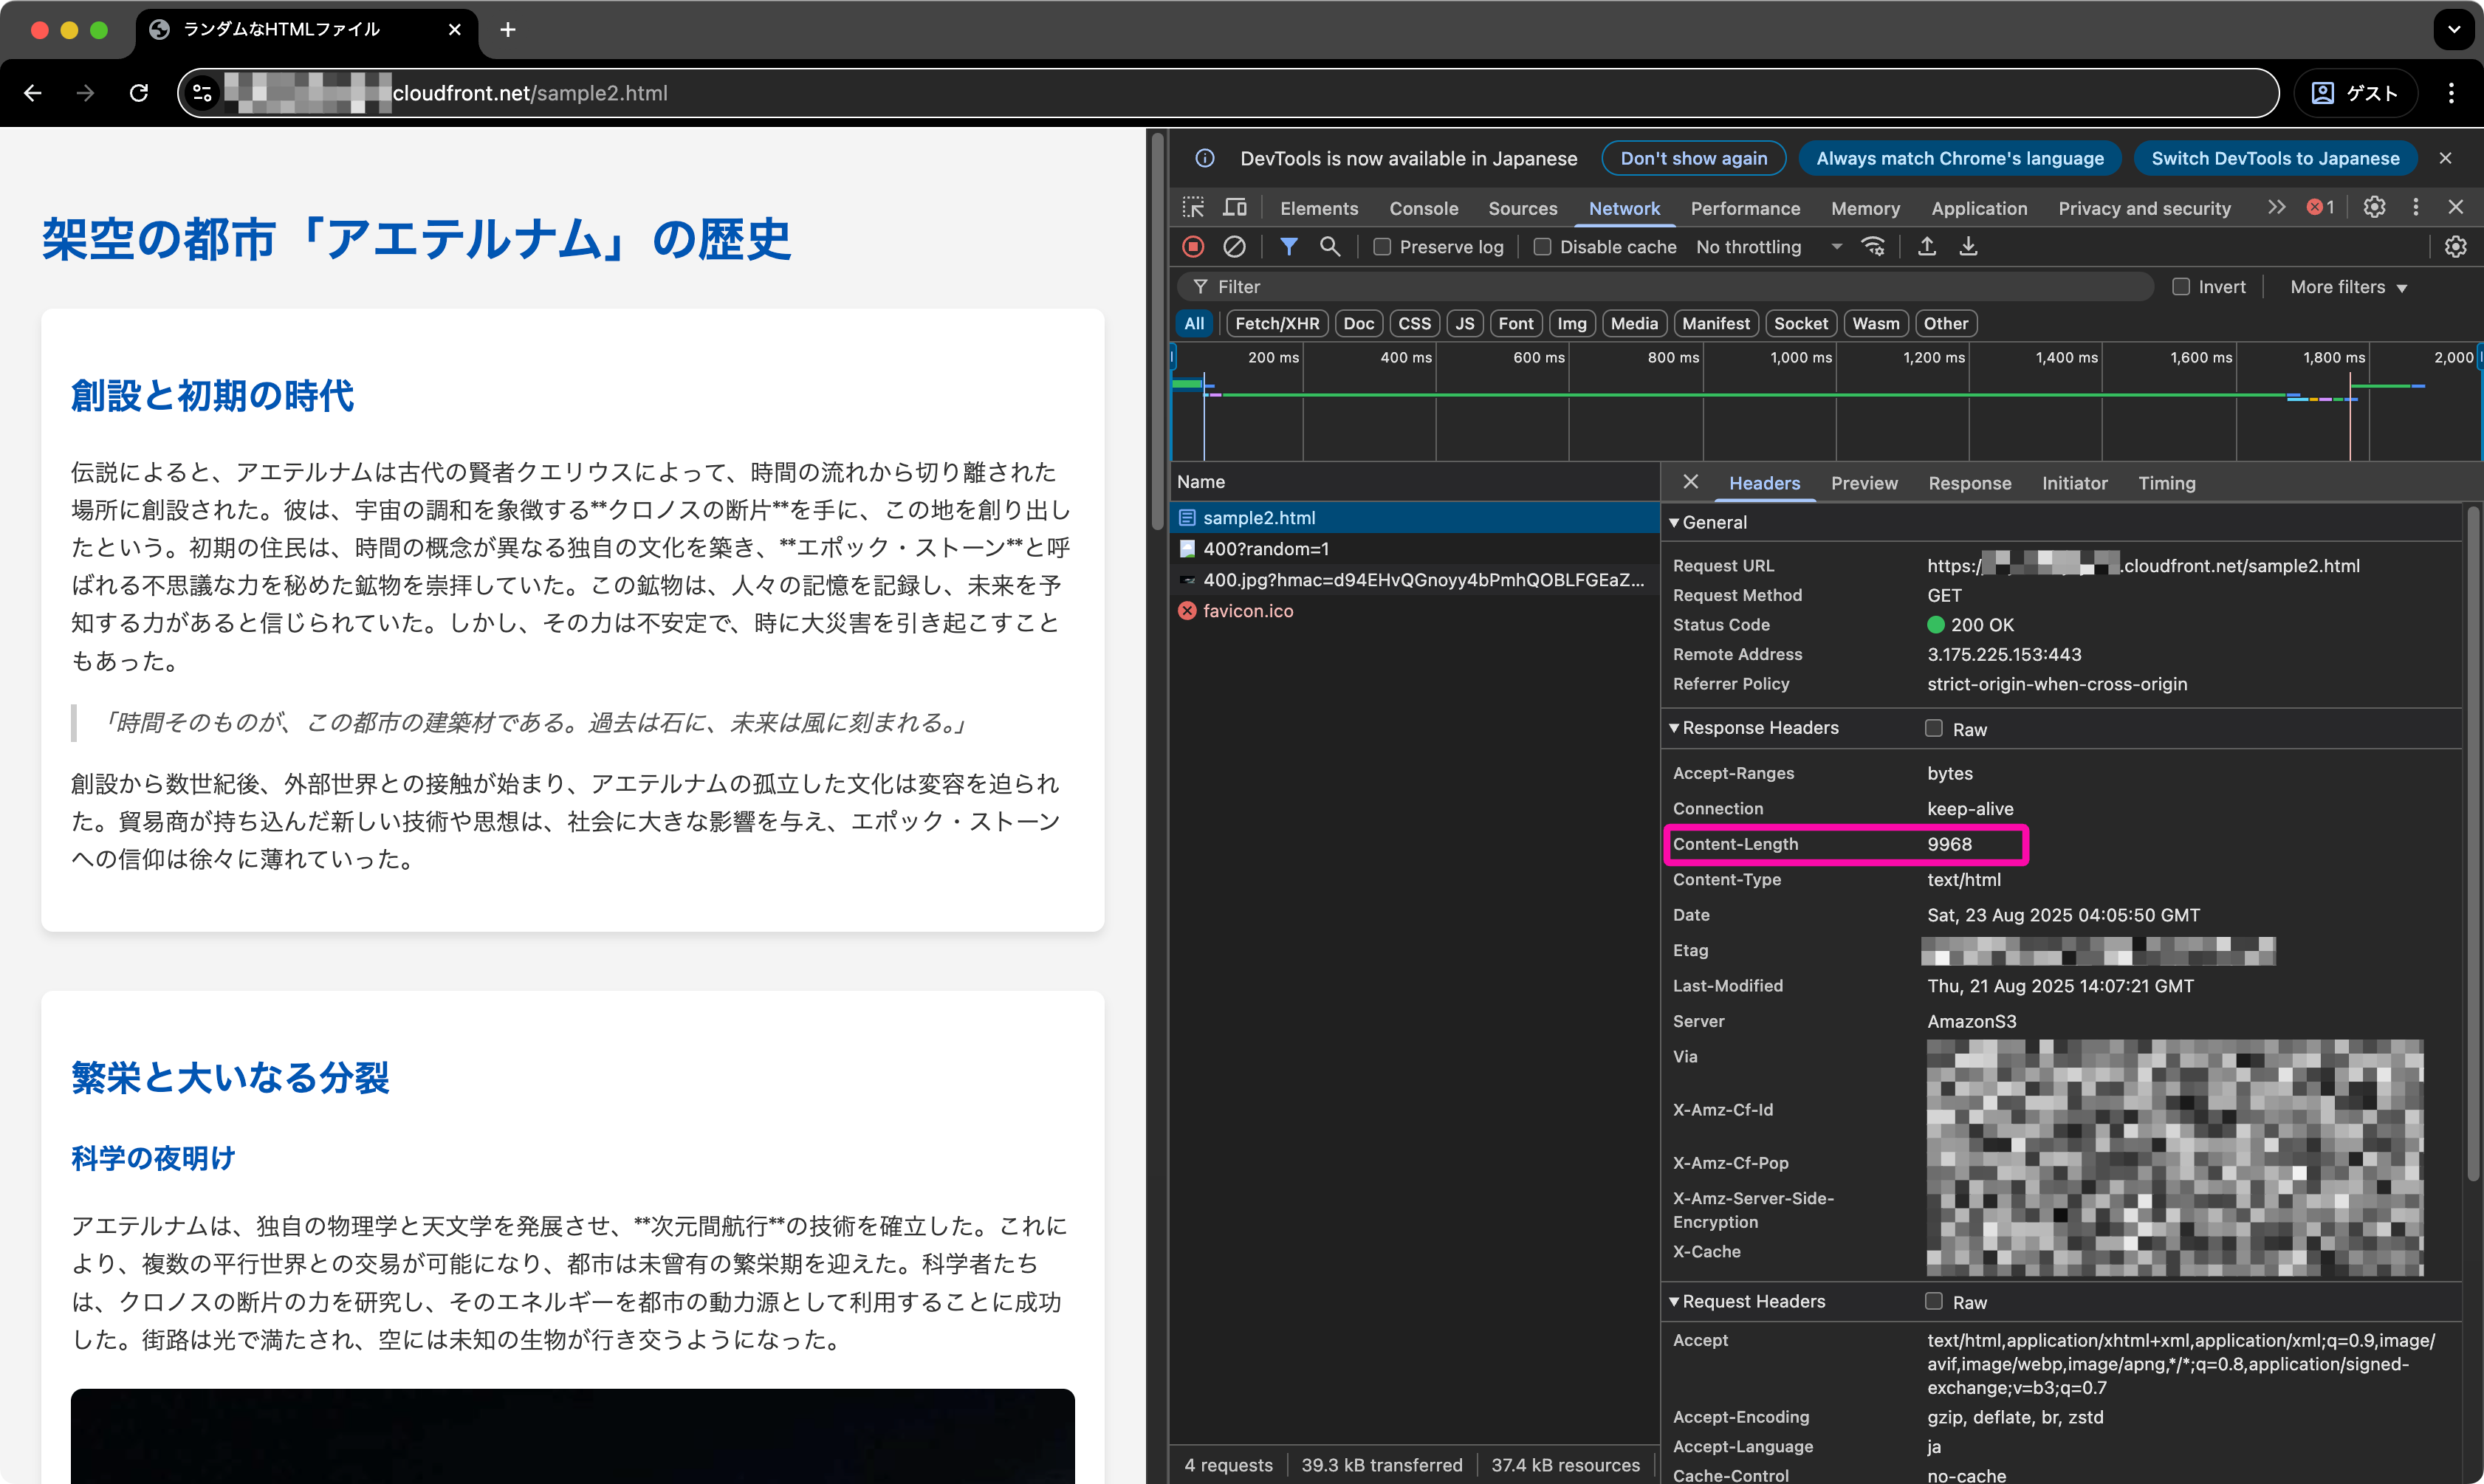The width and height of the screenshot is (2484, 1484).
Task: Click the browser back arrow
Action: tap(32, 93)
